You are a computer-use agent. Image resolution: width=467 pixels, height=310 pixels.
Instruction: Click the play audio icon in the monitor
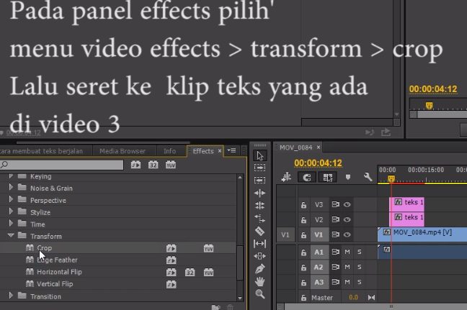(x=370, y=132)
